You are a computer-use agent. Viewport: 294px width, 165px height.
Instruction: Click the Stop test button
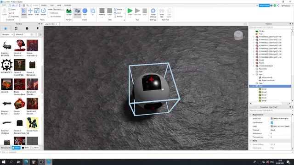[x=145, y=11]
